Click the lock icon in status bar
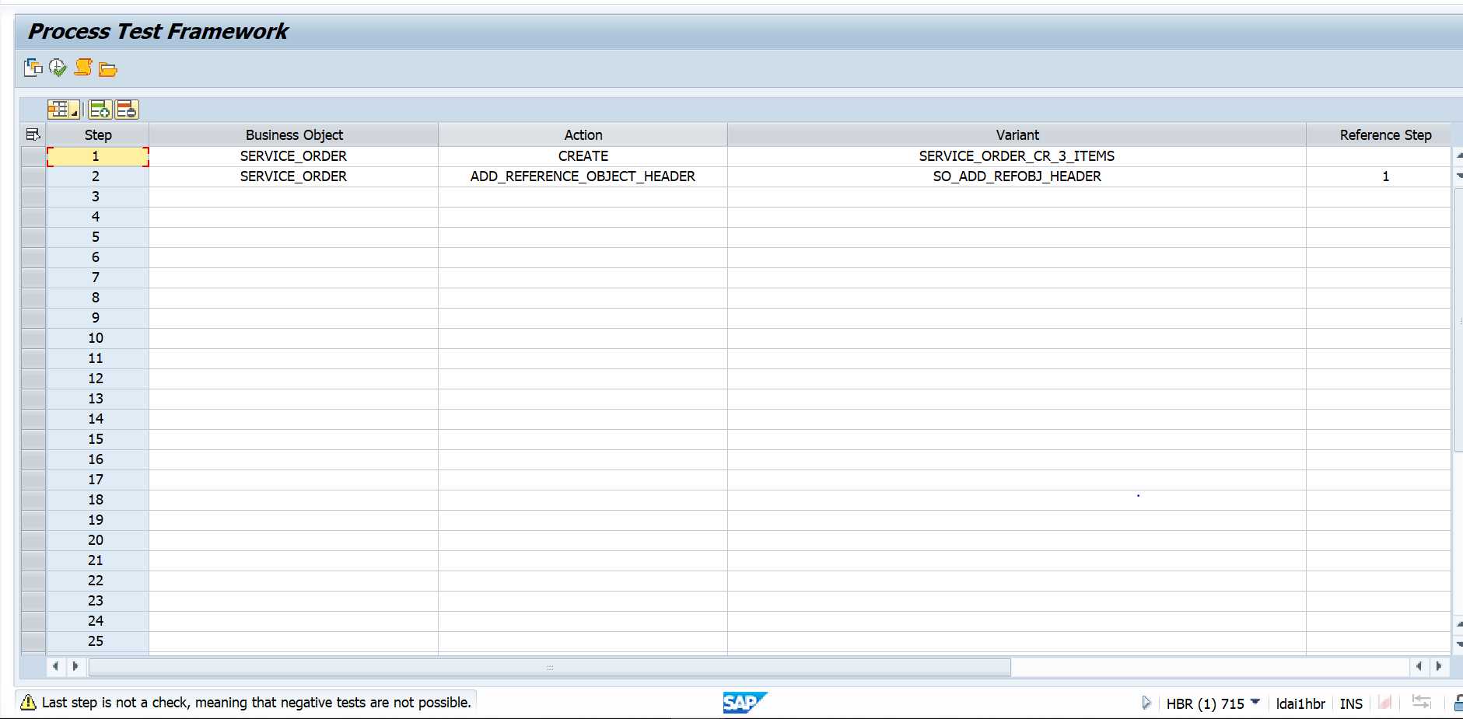The image size is (1463, 719). (x=1458, y=703)
